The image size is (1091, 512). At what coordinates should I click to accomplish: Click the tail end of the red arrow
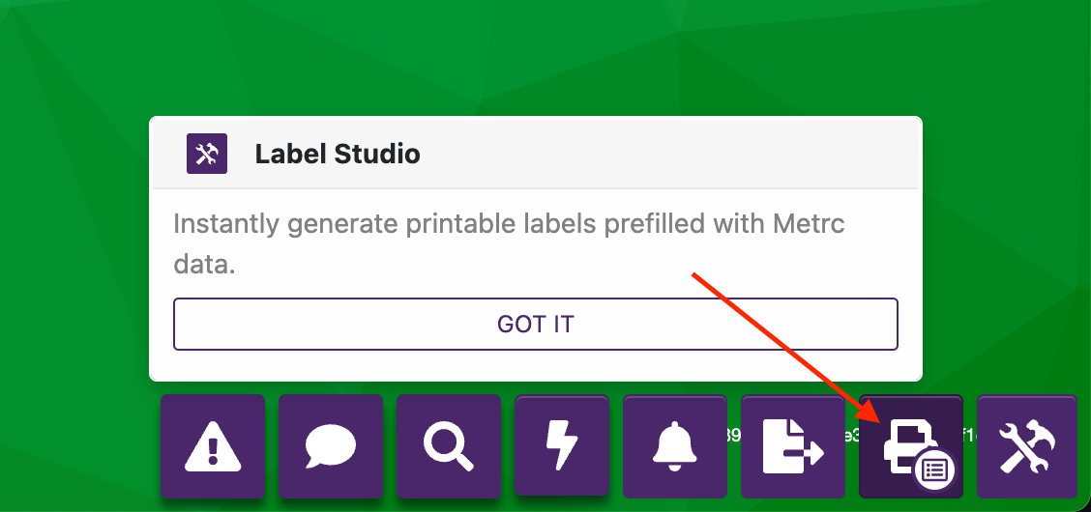click(694, 276)
